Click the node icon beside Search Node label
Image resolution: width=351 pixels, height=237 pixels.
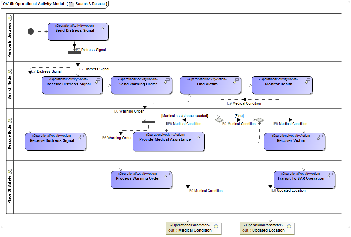[10, 72]
